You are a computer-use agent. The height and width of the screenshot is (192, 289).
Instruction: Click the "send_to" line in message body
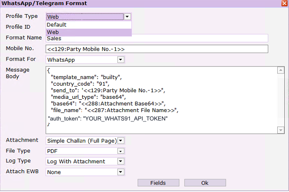108,90
